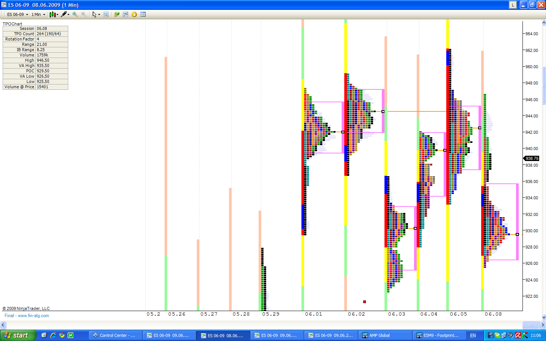Expand the ES 06-09 instrument dropdown

(17, 14)
